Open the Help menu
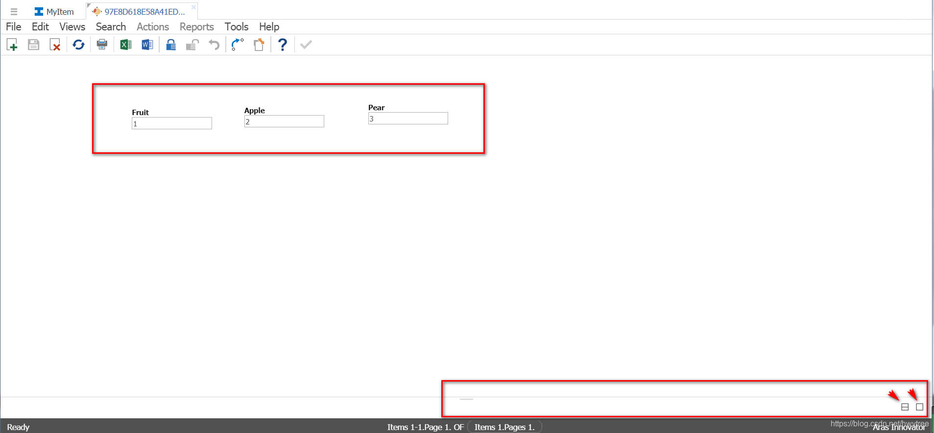Screen dimensions: 934x433 pos(269,27)
